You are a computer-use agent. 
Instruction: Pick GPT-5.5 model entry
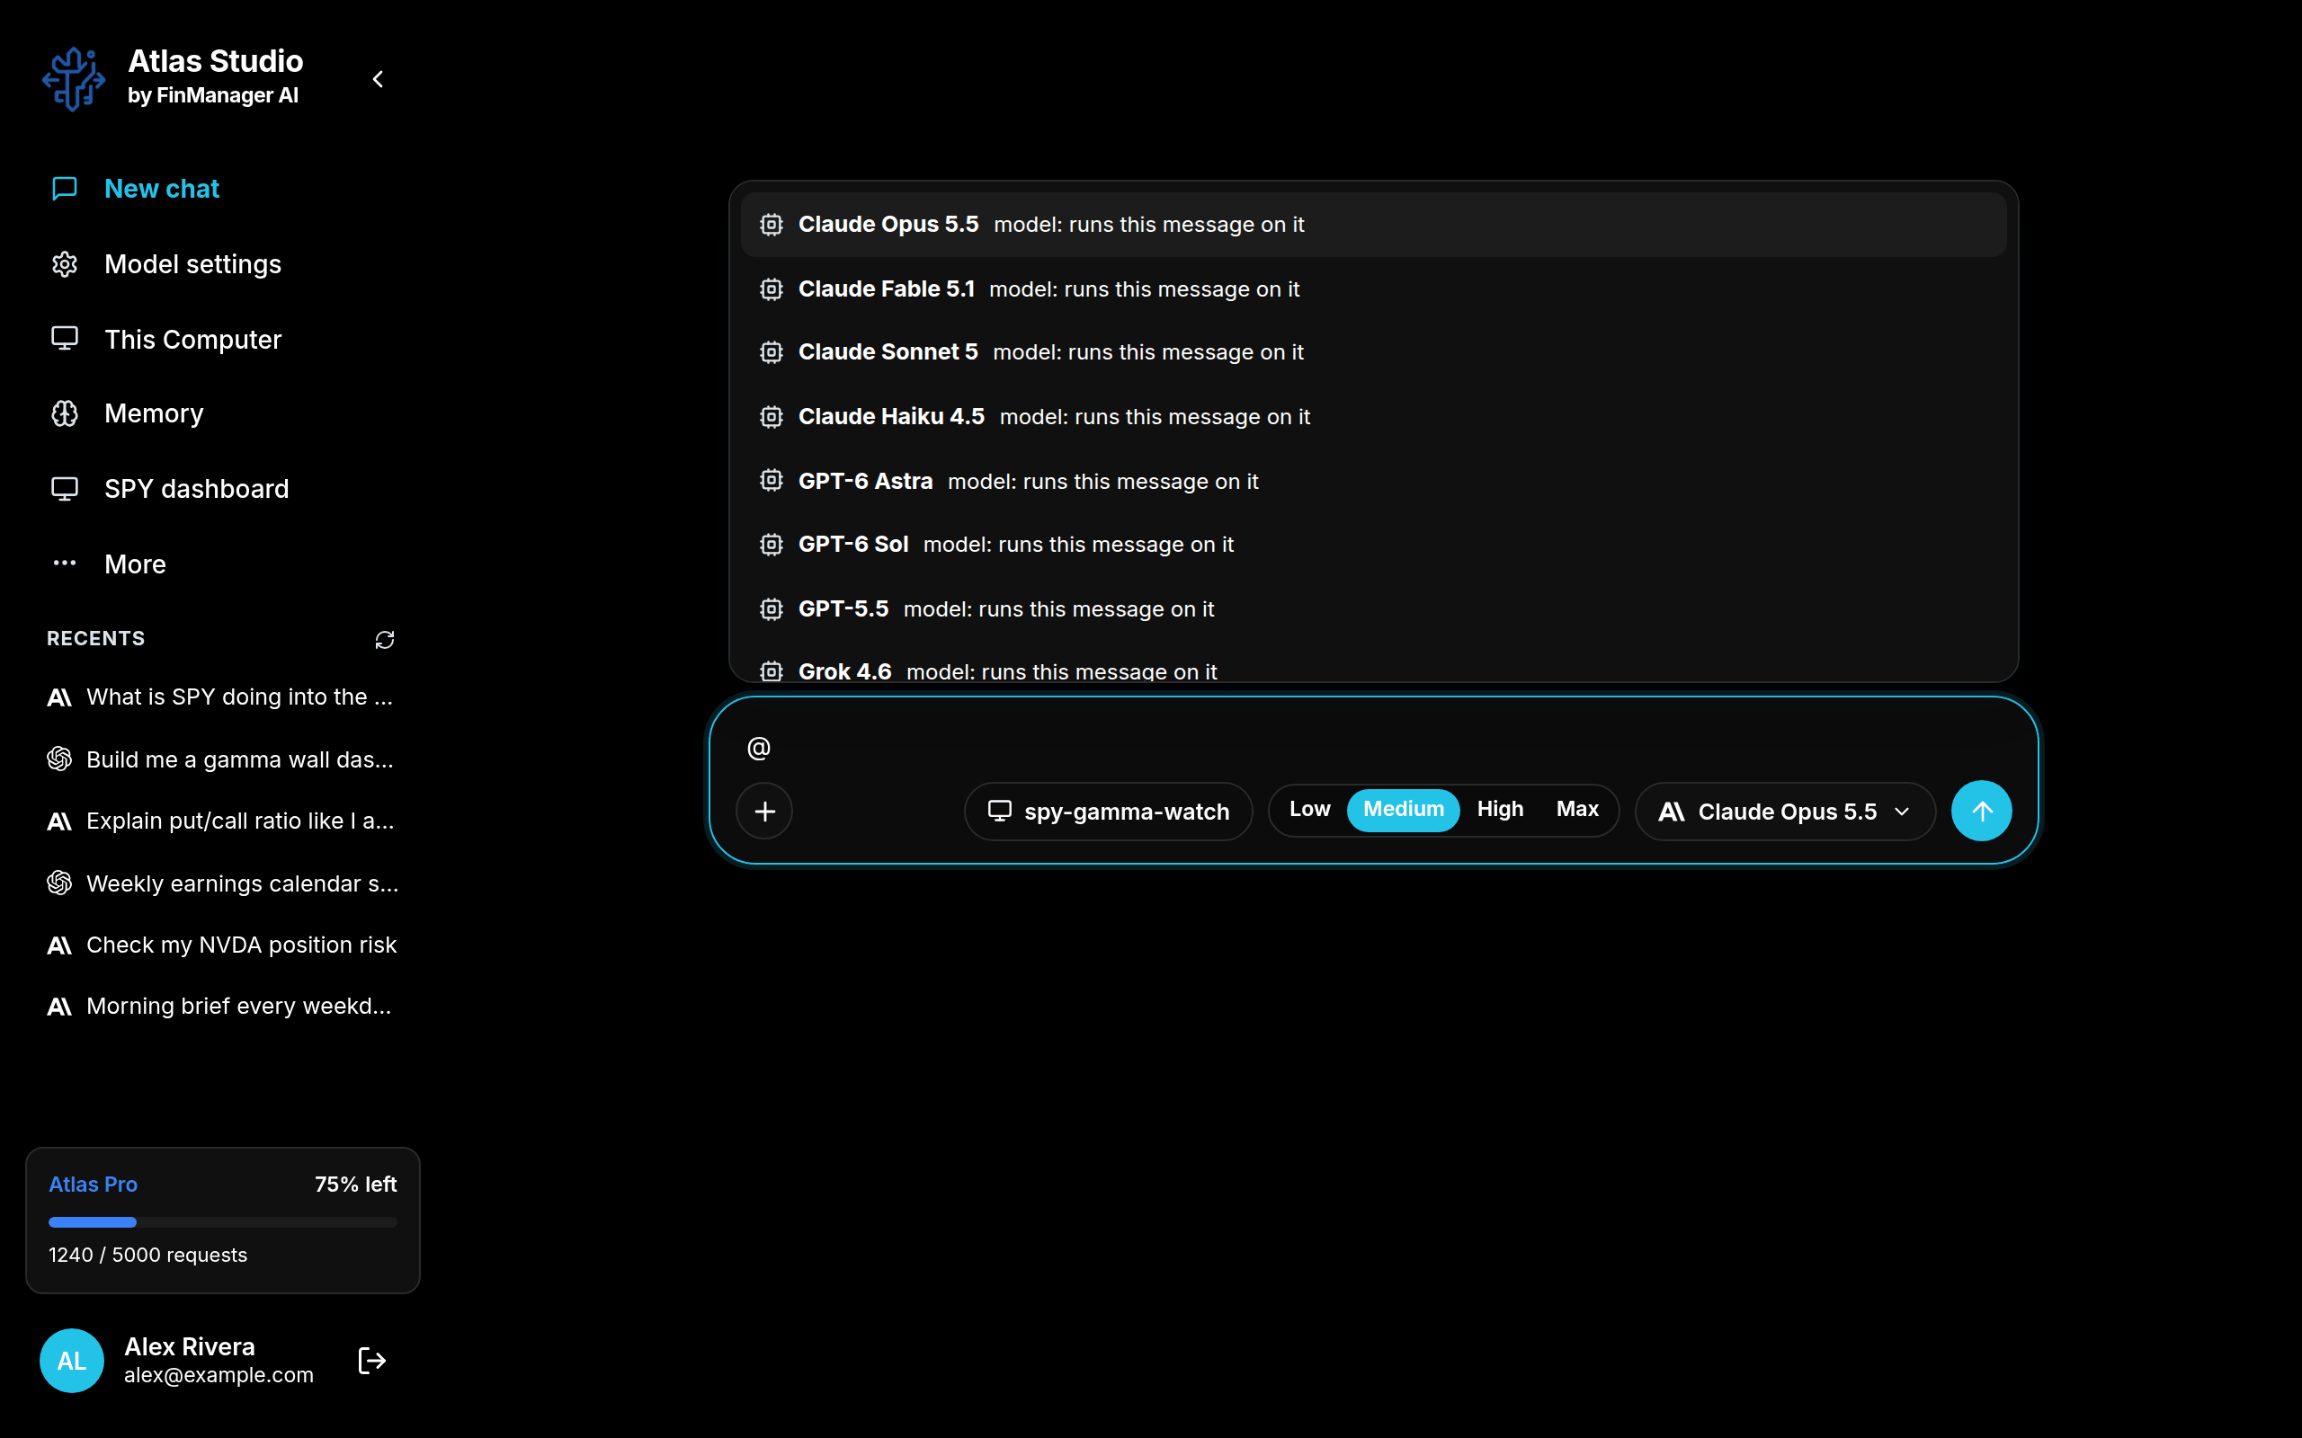1374,608
